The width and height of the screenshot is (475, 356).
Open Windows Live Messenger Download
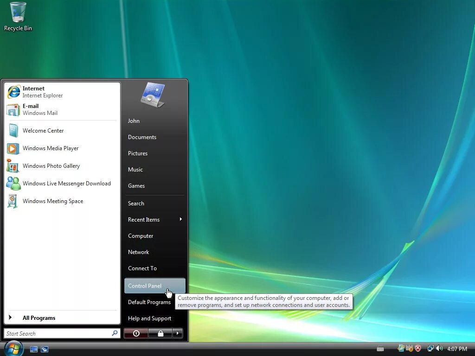pyautogui.click(x=62, y=184)
